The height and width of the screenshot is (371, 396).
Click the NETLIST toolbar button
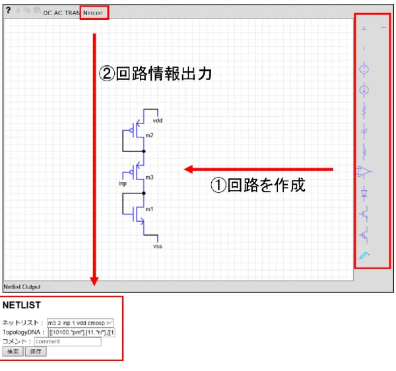pyautogui.click(x=93, y=13)
